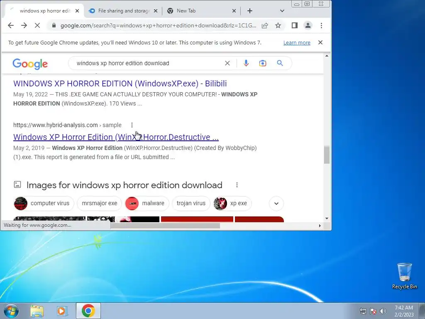Switch to File sharing and storage tab
The height and width of the screenshot is (319, 425).
(x=124, y=11)
